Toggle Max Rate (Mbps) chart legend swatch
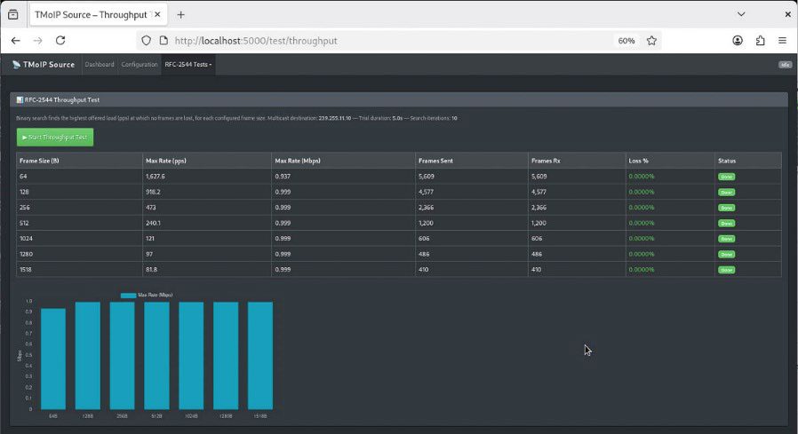 click(128, 296)
